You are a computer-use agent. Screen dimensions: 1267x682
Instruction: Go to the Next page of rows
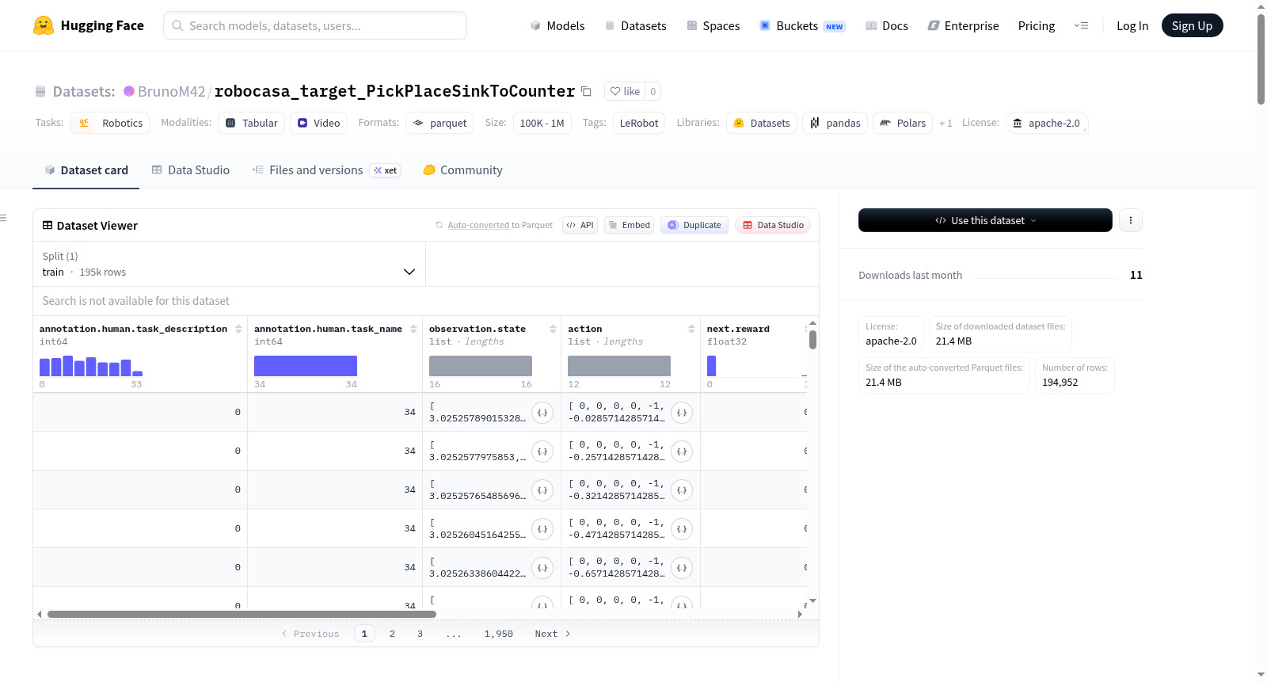553,634
